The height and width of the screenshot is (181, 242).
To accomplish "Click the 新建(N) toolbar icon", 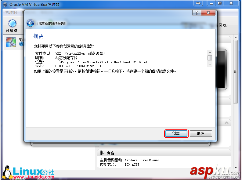I will pyautogui.click(x=12, y=26).
